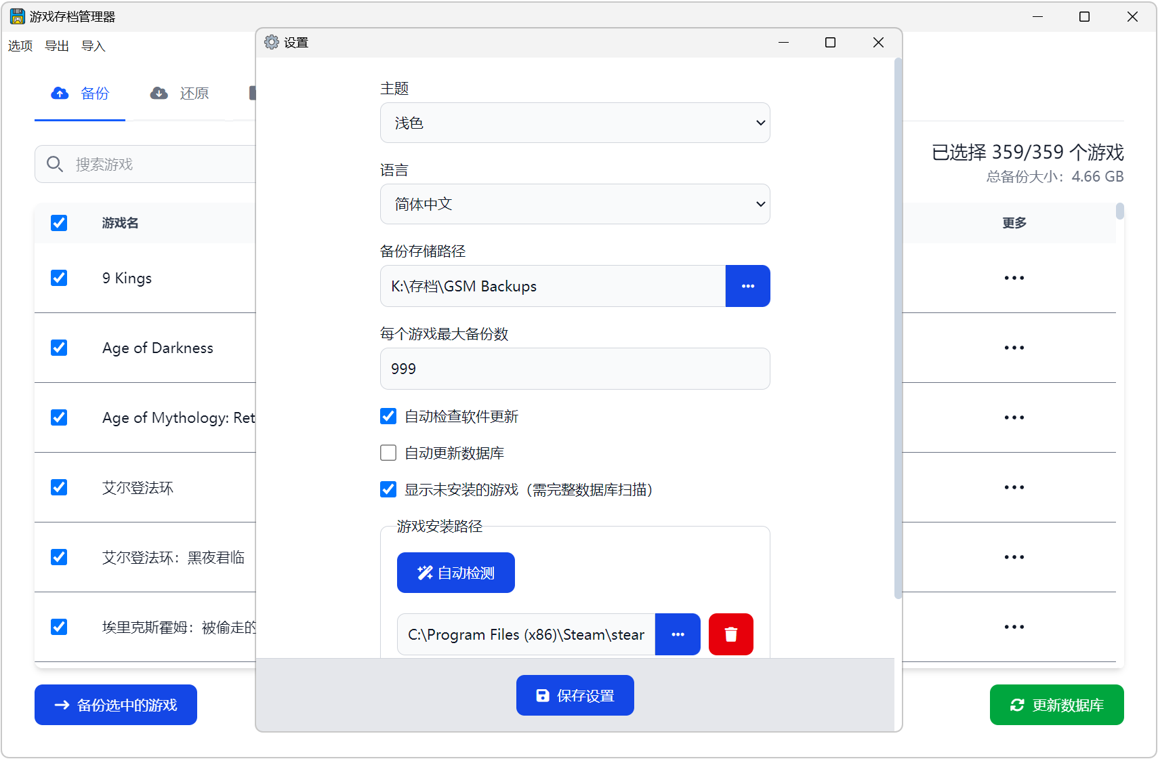Screen dimensions: 1158x759
Task: Open more options for 9 Kings row
Action: click(x=1014, y=278)
